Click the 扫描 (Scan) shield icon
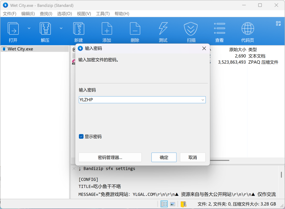Viewport: 285px width, 209px height. [191, 29]
